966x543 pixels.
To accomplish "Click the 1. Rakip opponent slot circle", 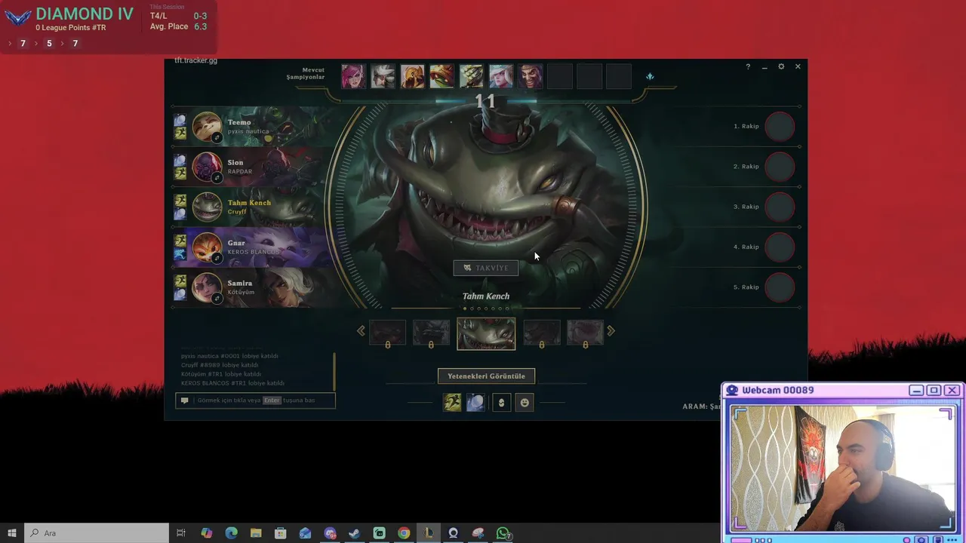I will point(780,126).
